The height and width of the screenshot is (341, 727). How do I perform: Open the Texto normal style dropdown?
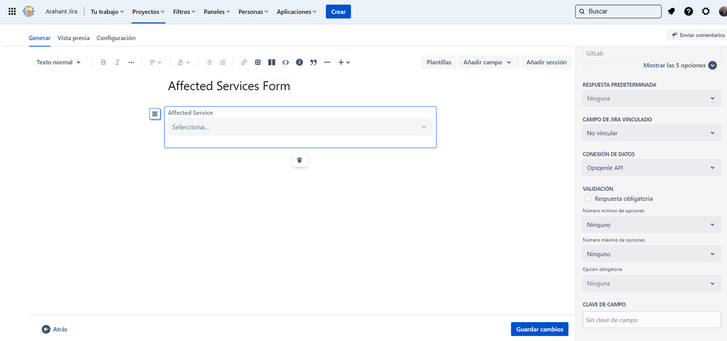[x=58, y=62]
